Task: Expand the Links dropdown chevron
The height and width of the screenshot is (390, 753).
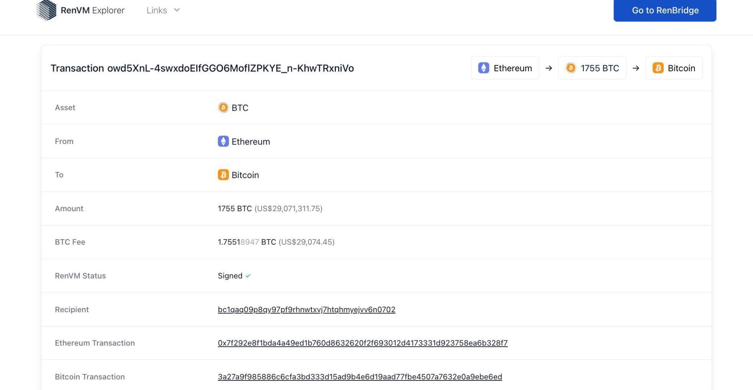Action: click(177, 10)
